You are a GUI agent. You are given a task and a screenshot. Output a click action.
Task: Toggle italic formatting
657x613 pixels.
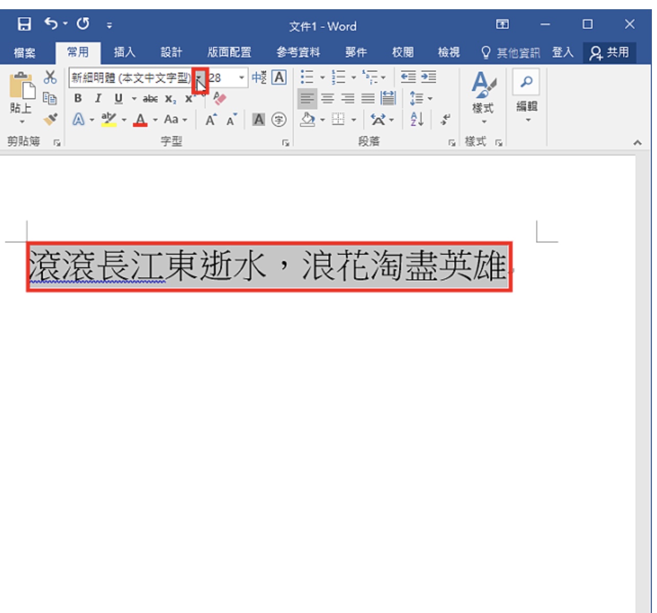coord(98,98)
